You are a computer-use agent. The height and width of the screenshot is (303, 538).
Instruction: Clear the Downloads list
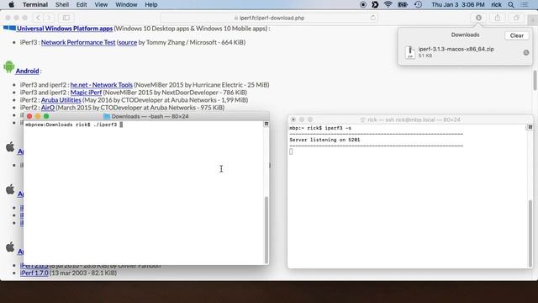(x=516, y=35)
